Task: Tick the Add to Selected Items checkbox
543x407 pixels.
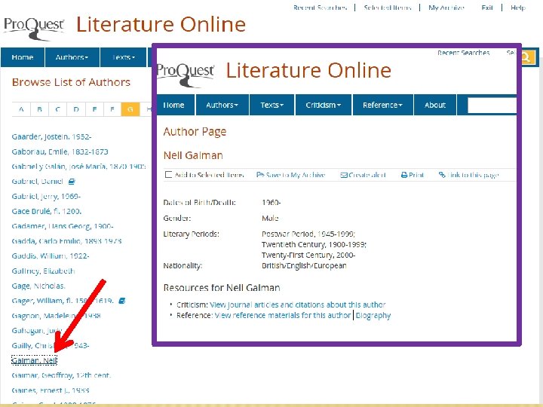Action: click(168, 175)
